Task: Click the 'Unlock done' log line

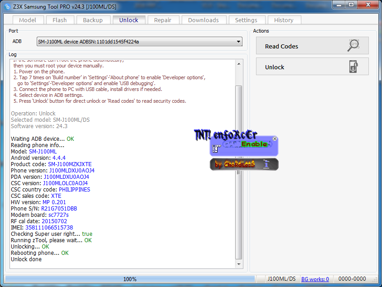Action: (x=26, y=259)
